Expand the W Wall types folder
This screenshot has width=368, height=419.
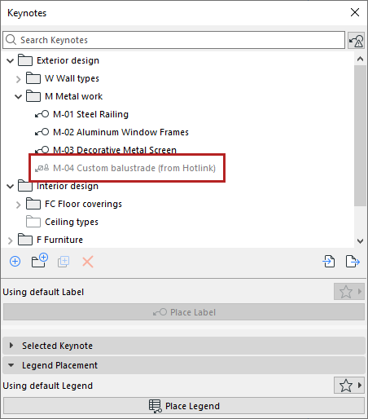point(18,79)
